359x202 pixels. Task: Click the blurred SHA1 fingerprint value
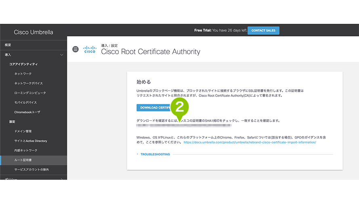click(184, 125)
